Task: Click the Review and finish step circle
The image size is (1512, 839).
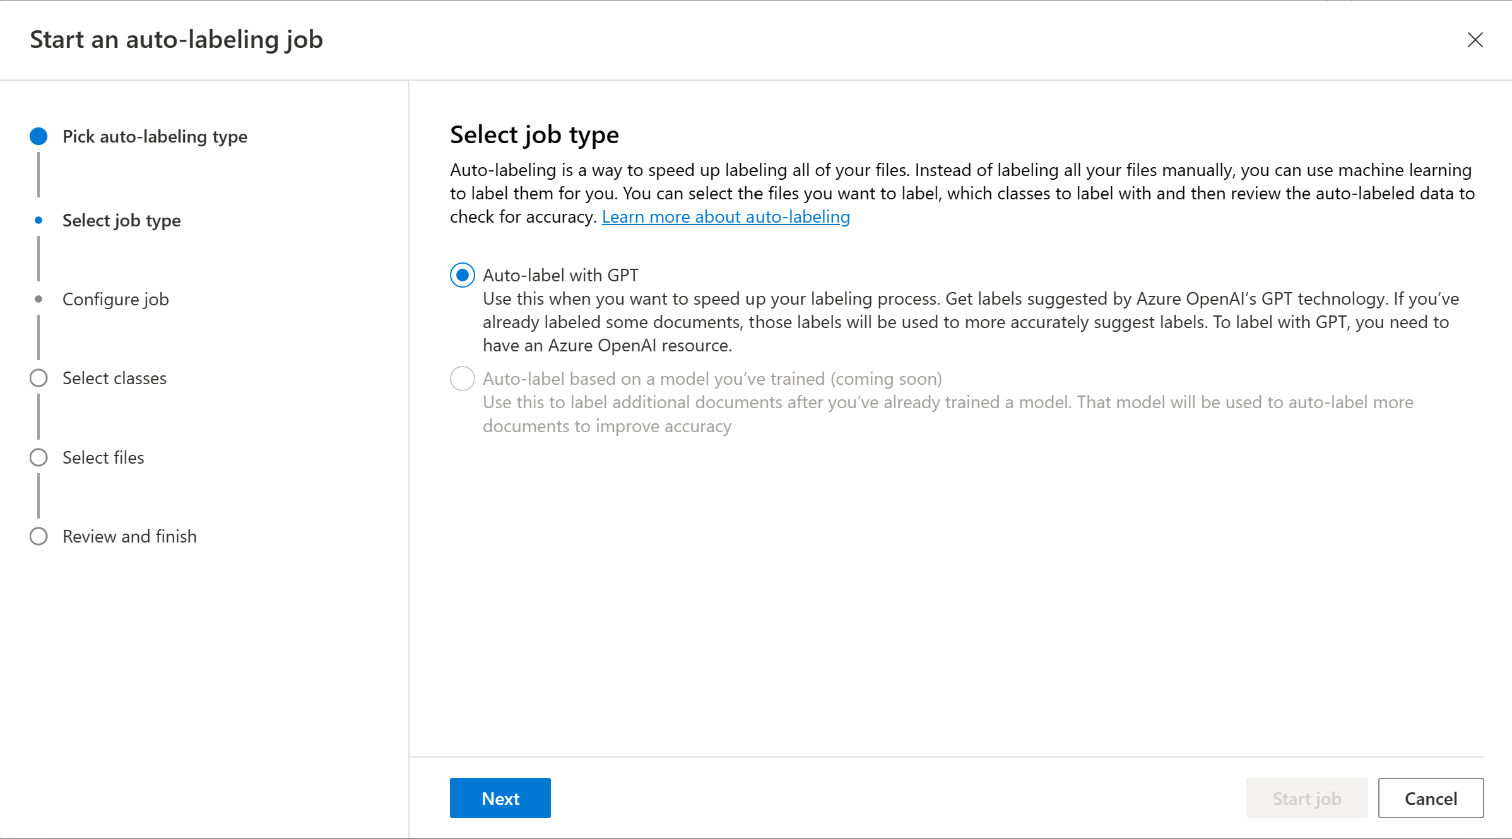Action: (x=38, y=536)
